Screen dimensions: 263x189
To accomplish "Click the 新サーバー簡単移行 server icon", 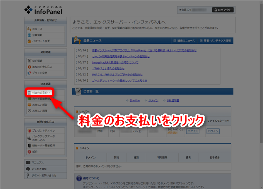I will [29, 146].
